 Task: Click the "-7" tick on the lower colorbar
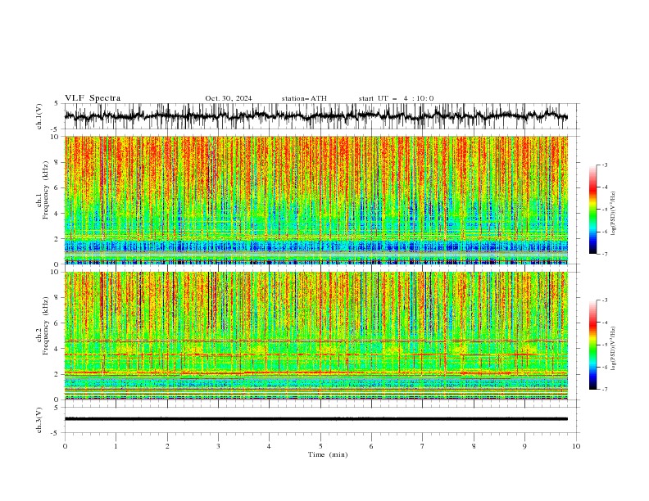pyautogui.click(x=605, y=390)
